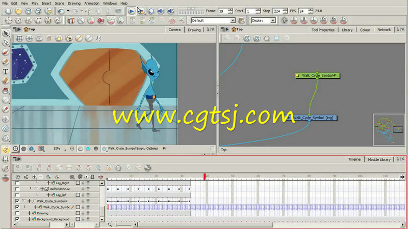Open the zoom level 32% dropdown
The image size is (408, 229).
[65, 150]
